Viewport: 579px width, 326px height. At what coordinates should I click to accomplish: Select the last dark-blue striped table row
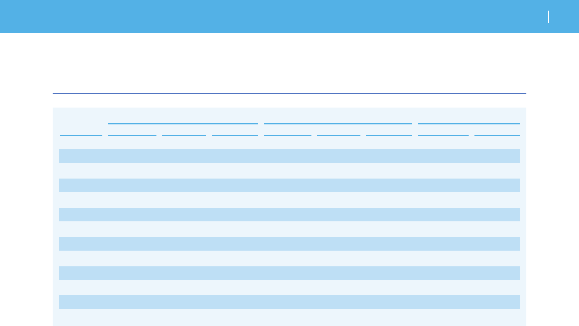coord(289,302)
